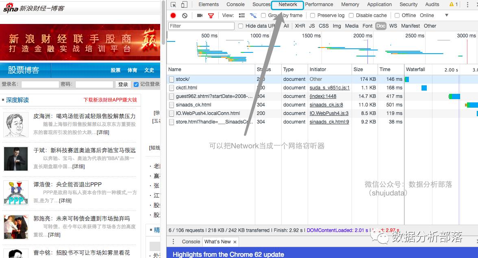The image size is (478, 258).
Task: Switch to large request rows view icon
Action: pos(242,15)
